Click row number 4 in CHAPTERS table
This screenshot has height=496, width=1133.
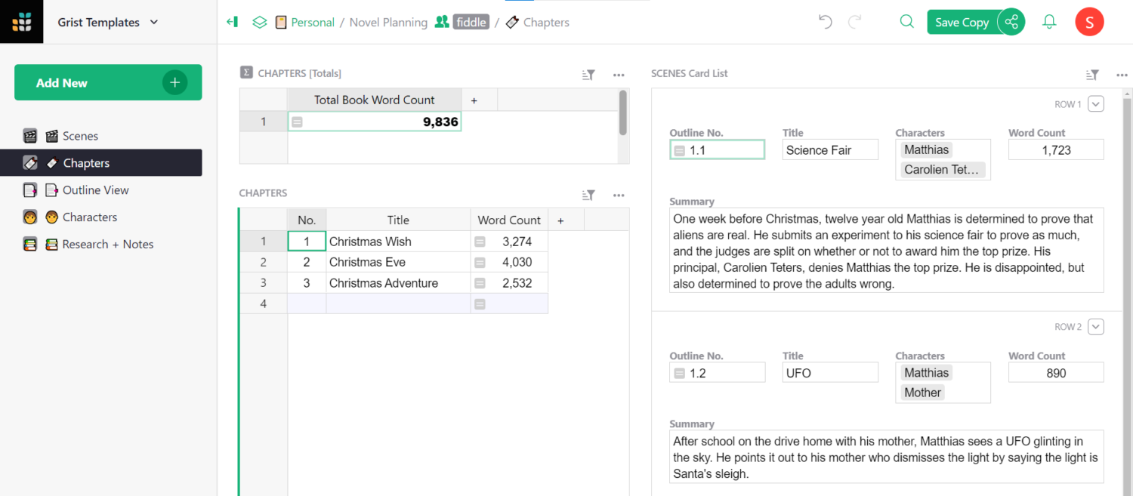(x=264, y=303)
